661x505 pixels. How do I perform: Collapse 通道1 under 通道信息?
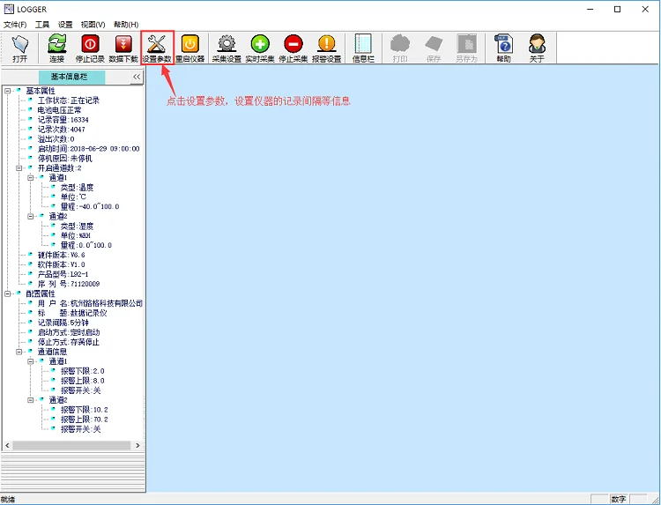(x=30, y=361)
